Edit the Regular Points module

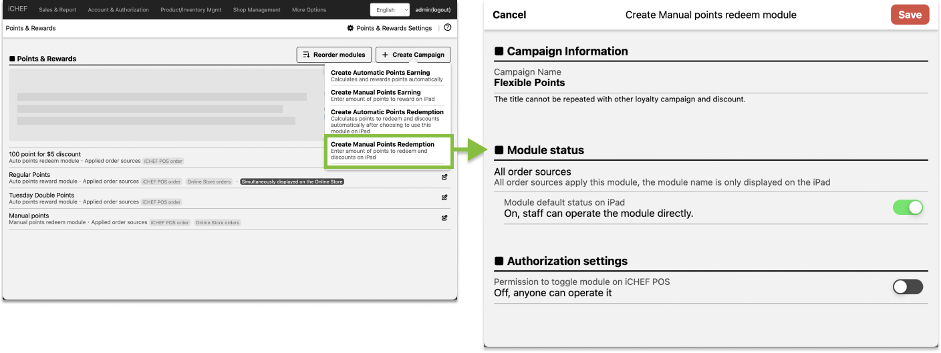[x=444, y=178]
